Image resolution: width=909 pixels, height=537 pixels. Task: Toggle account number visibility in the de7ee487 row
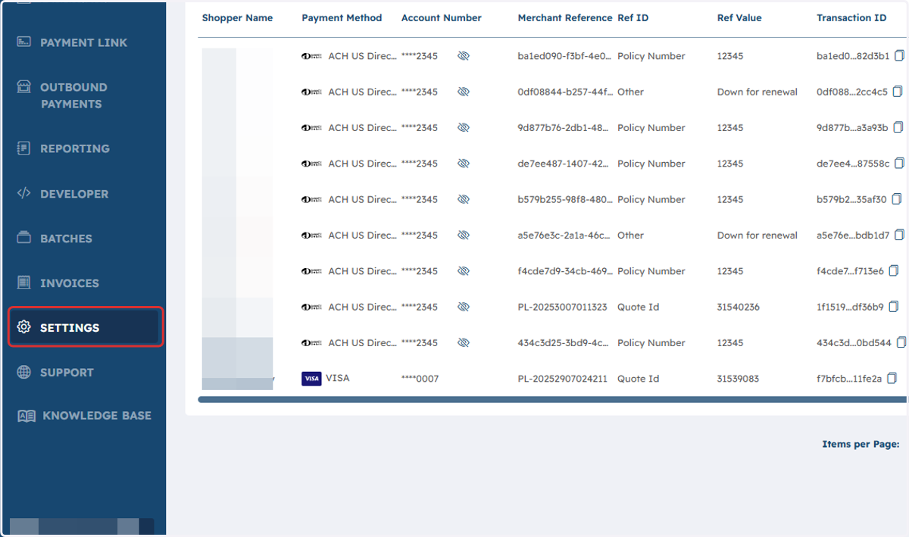[464, 164]
